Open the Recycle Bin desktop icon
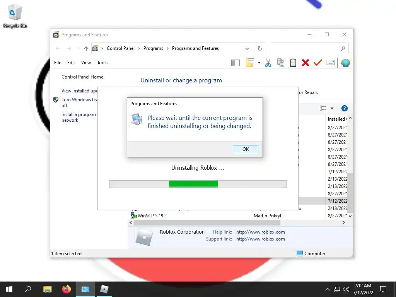 [x=15, y=16]
